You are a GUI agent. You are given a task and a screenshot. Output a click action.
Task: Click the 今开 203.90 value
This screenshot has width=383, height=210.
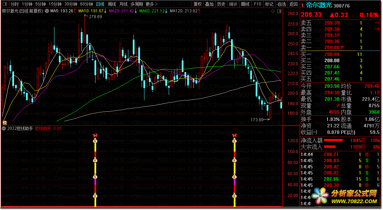tap(332, 86)
